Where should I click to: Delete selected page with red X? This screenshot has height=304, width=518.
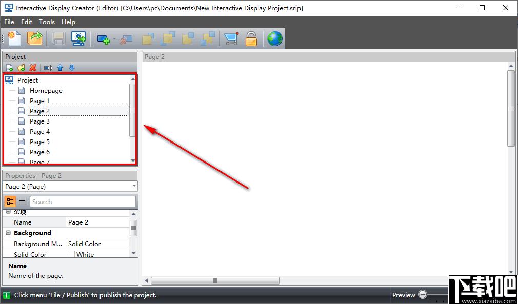point(33,68)
